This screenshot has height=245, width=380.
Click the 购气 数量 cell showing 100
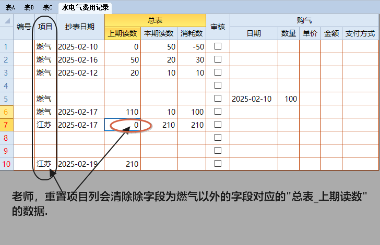point(289,99)
